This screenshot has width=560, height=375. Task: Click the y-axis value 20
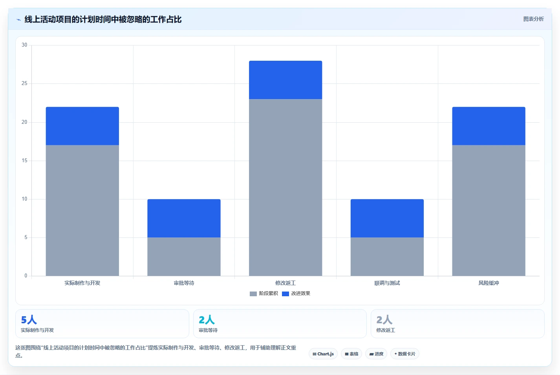coord(24,122)
